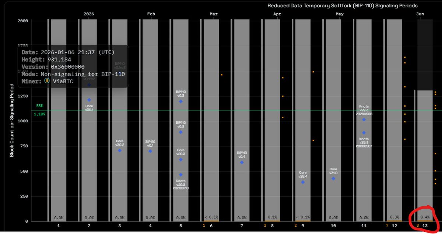
Task: Click the tooltip 'Height: 931,184' line
Action: coord(46,59)
